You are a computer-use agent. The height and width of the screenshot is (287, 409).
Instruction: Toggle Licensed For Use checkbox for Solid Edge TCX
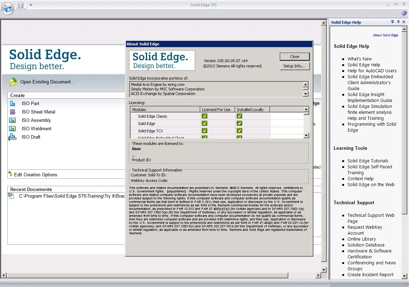(204, 131)
